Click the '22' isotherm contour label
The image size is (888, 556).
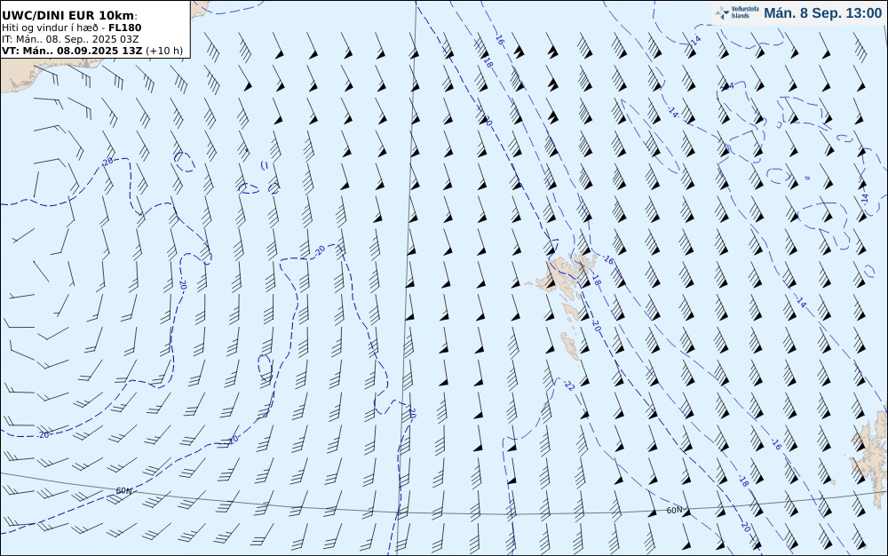[x=570, y=385]
